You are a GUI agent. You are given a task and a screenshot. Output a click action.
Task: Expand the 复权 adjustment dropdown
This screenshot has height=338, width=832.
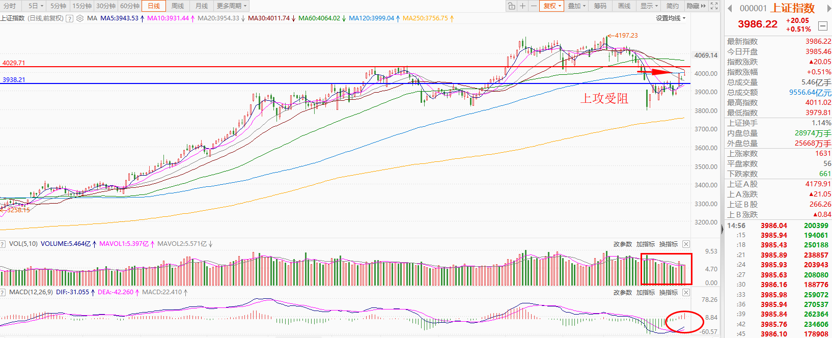coord(552,6)
